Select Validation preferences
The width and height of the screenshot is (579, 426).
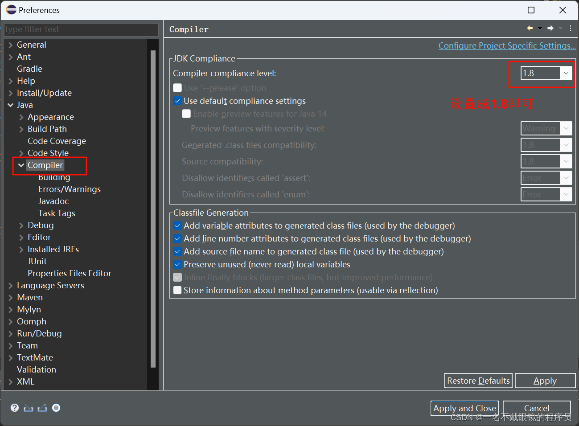pyautogui.click(x=37, y=369)
